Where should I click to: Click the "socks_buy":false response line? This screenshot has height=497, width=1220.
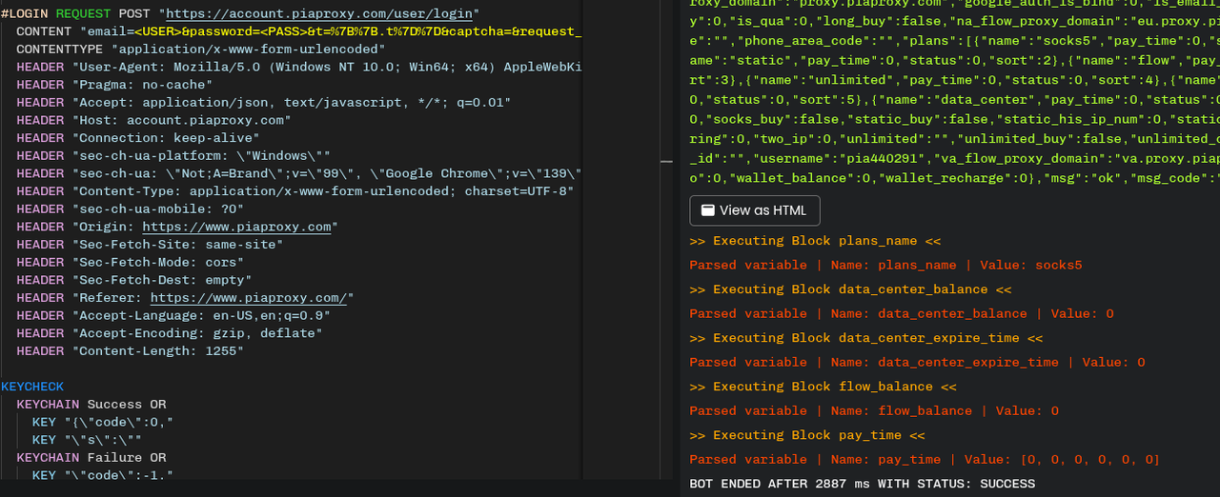(954, 119)
